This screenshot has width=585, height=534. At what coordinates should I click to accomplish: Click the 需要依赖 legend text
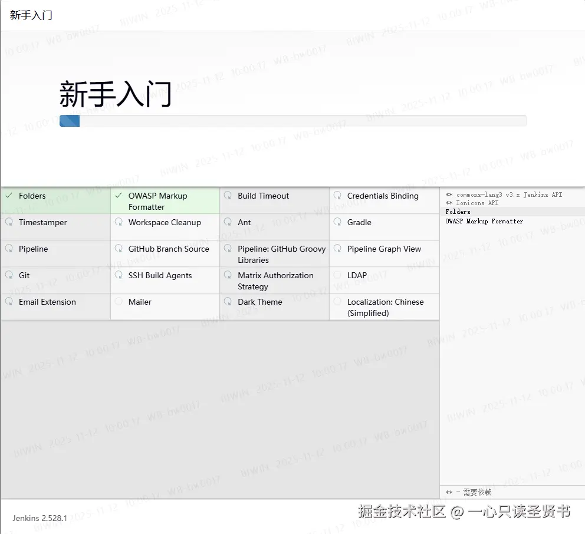click(477, 492)
